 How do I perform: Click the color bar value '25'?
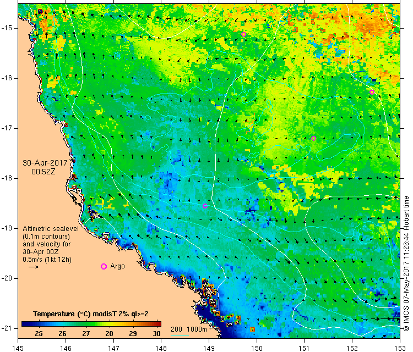click(x=39, y=334)
